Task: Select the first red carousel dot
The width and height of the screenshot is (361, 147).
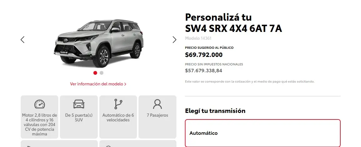Action: tap(95, 73)
